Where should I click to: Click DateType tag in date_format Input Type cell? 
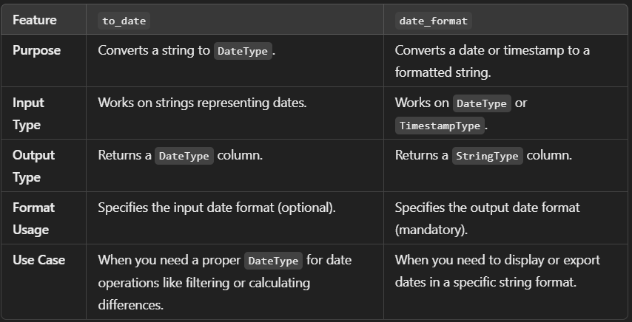pyautogui.click(x=481, y=103)
